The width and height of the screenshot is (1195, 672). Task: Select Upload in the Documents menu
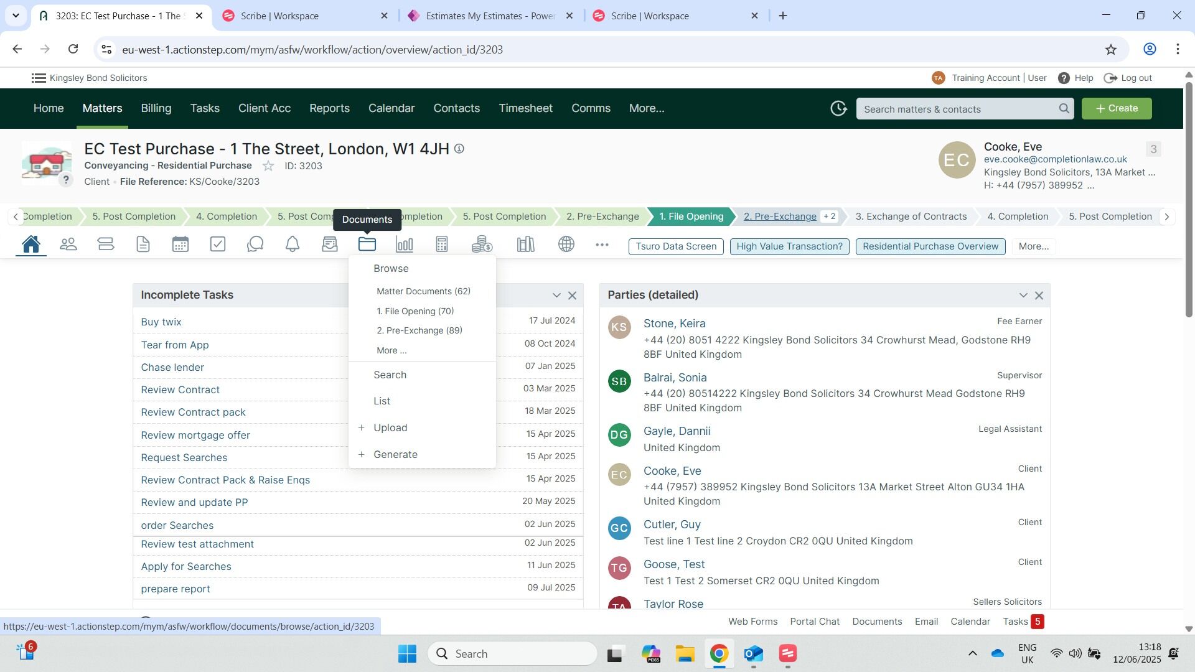390,428
